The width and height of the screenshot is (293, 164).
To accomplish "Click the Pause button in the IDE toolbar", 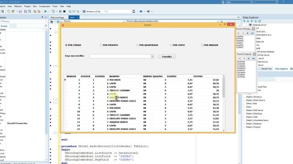I will coord(60,11).
